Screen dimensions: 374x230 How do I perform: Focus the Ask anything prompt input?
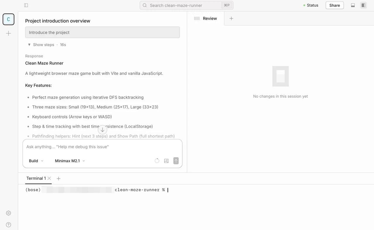pos(103,147)
